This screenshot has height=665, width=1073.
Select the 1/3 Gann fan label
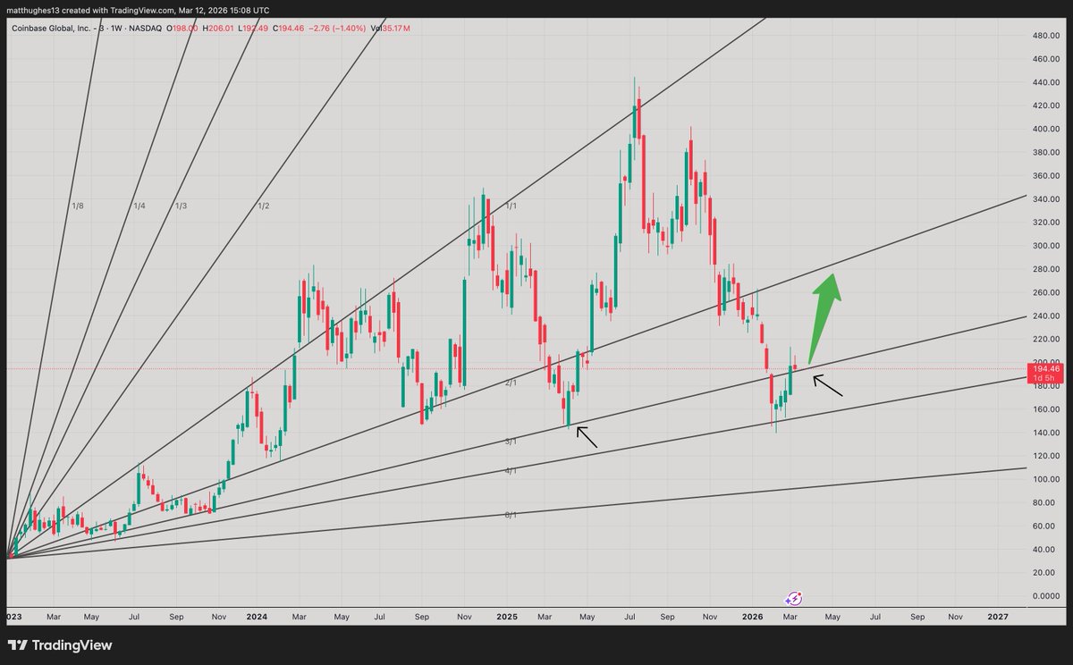tap(182, 206)
